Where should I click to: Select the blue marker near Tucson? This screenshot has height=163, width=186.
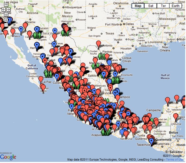point(37,29)
